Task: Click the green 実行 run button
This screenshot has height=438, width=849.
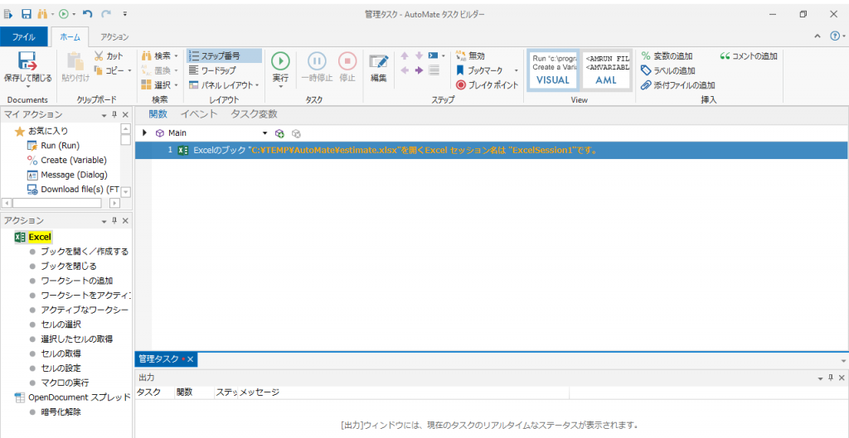Action: [280, 66]
